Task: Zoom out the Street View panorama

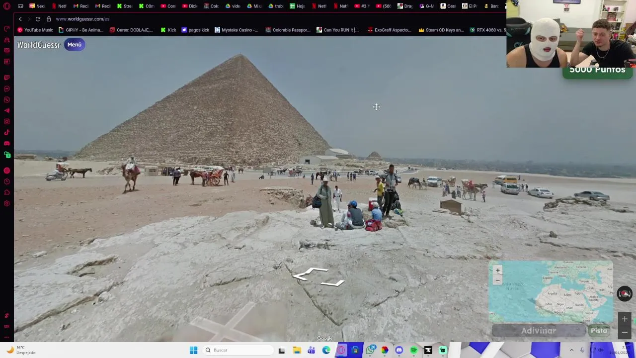Action: coord(625,332)
